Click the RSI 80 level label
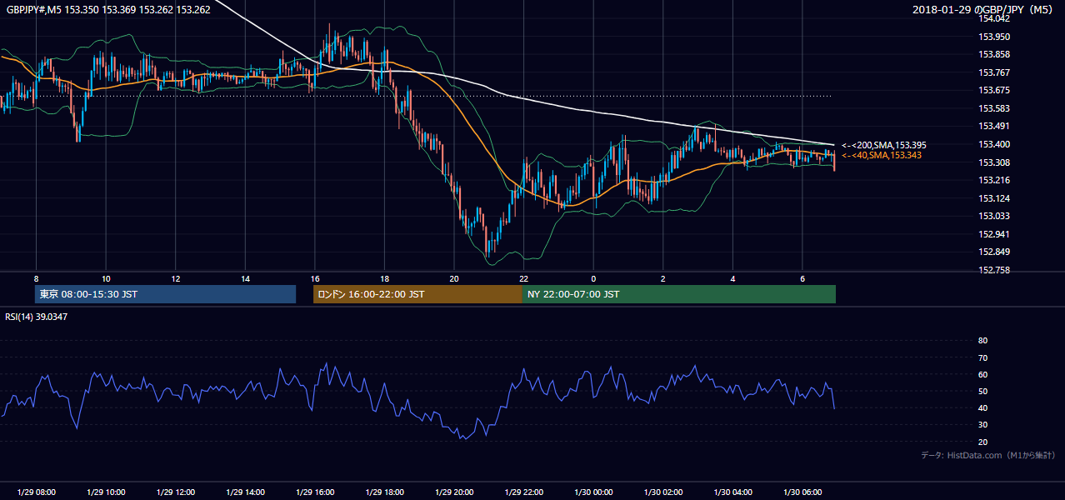Image resolution: width=1065 pixels, height=500 pixels. [x=982, y=341]
